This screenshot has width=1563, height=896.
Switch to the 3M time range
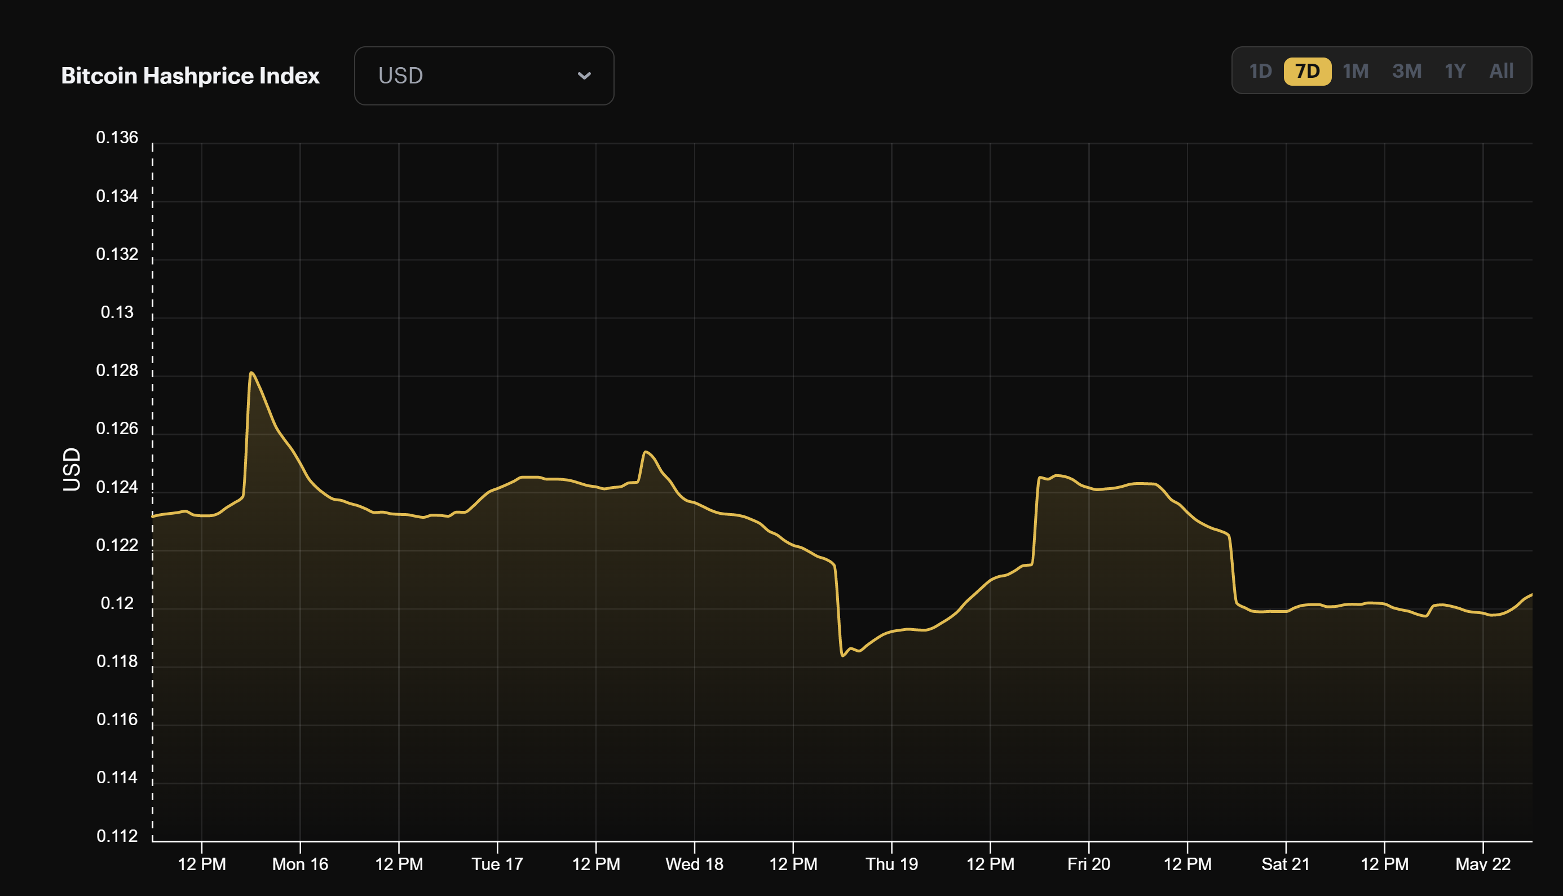tap(1407, 71)
